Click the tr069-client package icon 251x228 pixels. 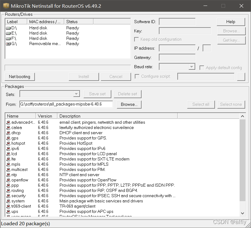[8, 206]
